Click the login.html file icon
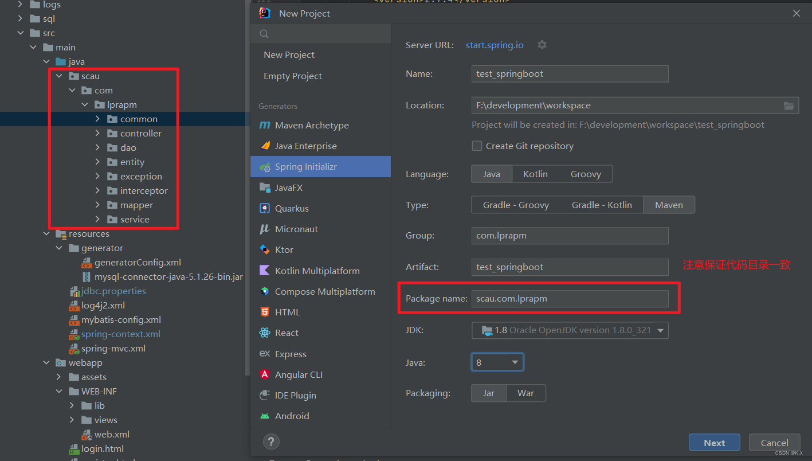The image size is (812, 461). click(74, 449)
